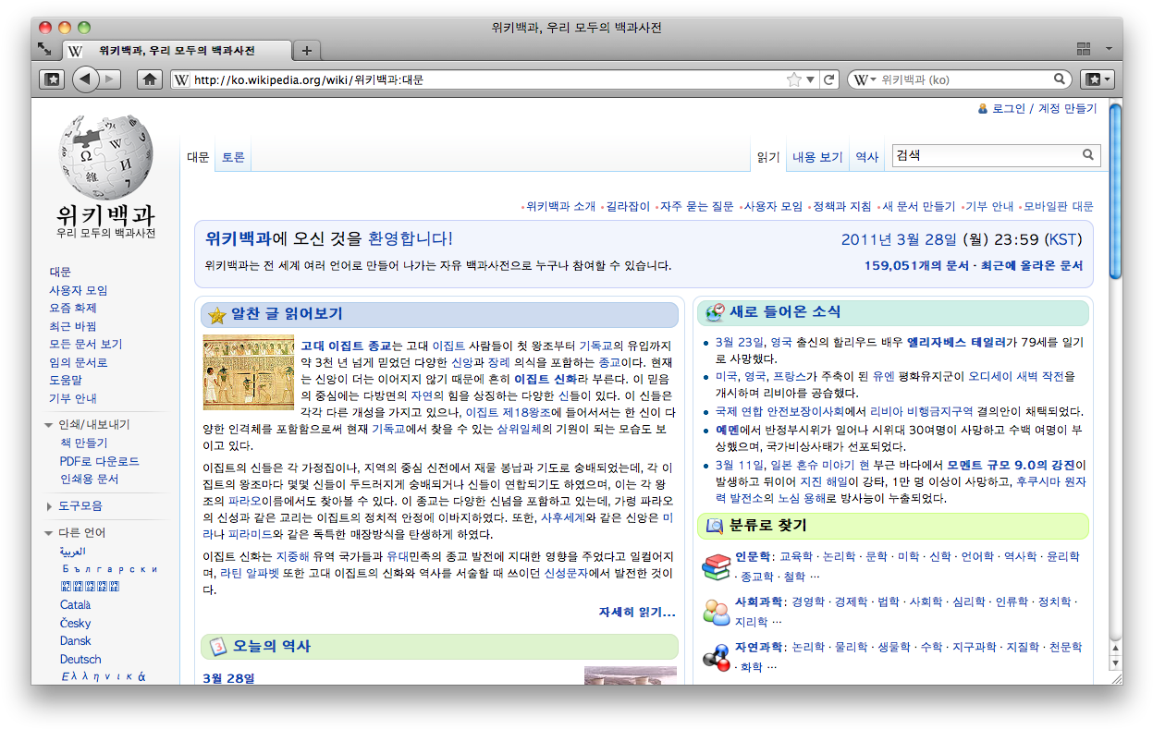Click the 위키백과 소개 link

[560, 206]
